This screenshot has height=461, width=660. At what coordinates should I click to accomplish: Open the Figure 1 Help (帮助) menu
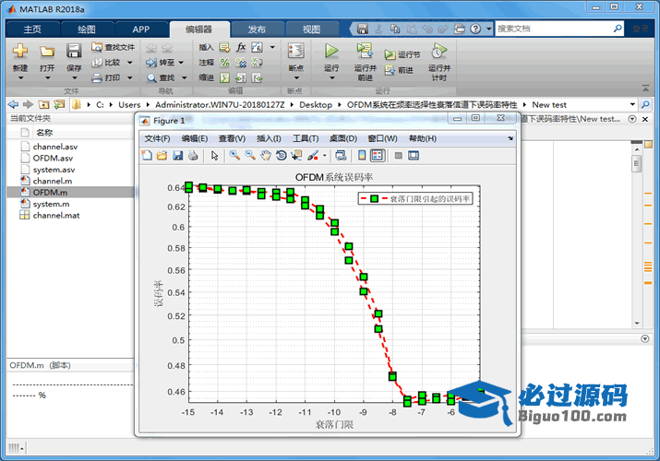tap(423, 138)
